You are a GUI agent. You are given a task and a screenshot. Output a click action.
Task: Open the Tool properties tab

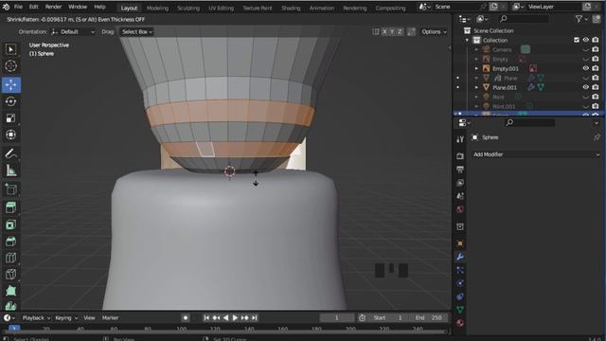coord(460,139)
